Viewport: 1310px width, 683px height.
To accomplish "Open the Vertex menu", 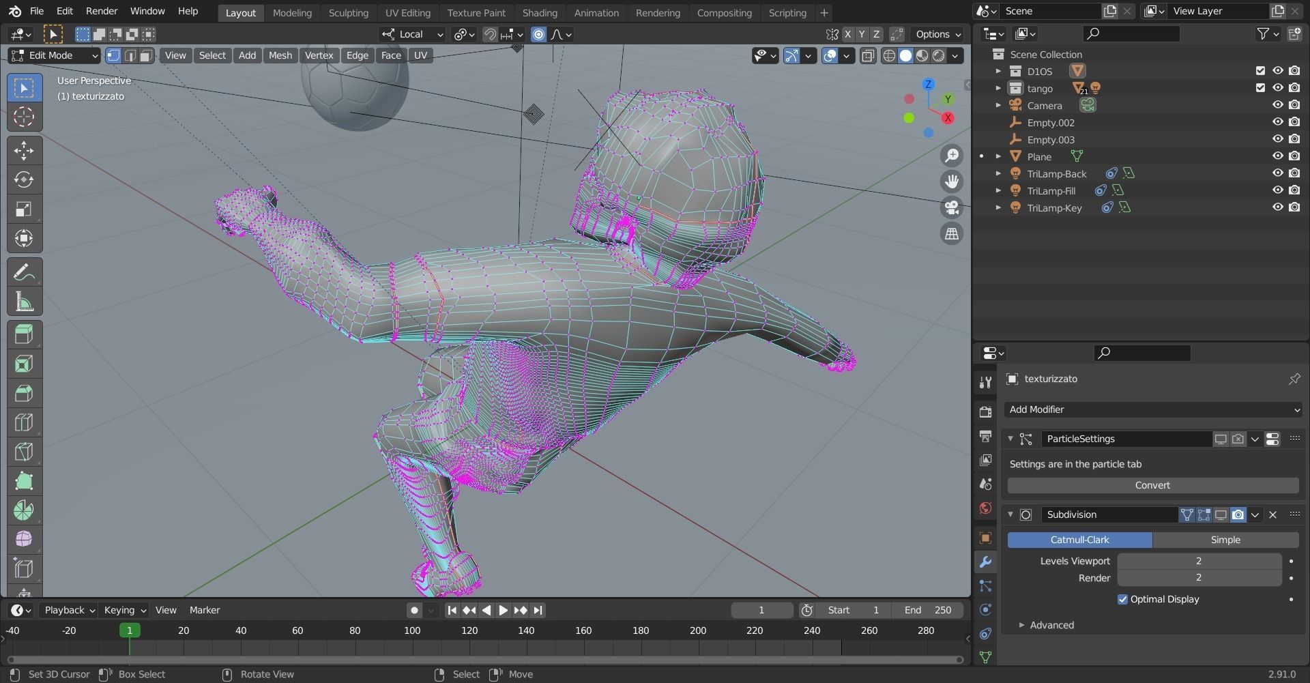I will [x=319, y=56].
